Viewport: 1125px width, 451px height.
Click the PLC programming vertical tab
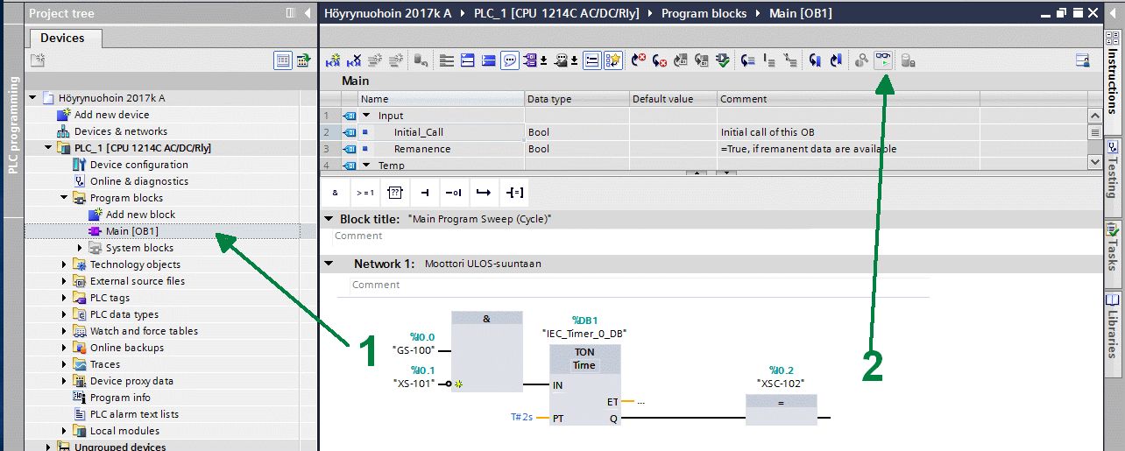click(x=13, y=124)
